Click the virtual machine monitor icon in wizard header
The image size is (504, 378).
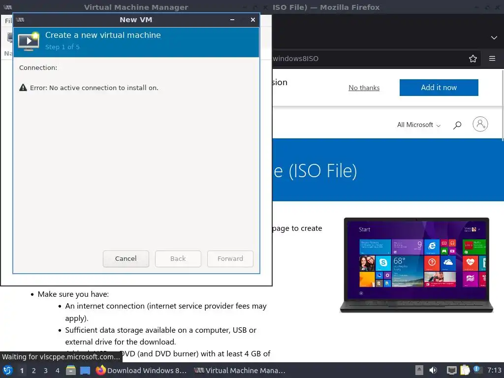point(29,41)
